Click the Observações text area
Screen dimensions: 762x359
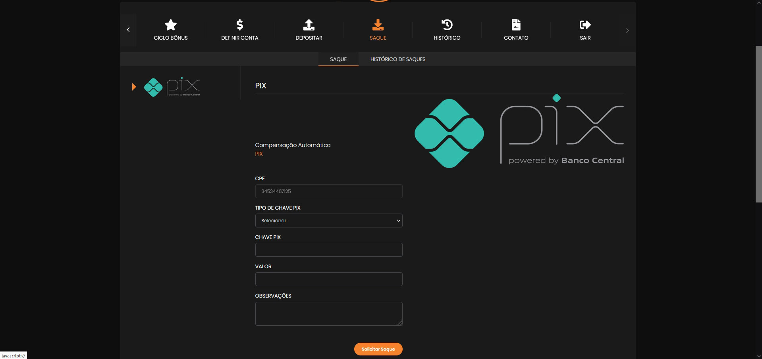[329, 314]
